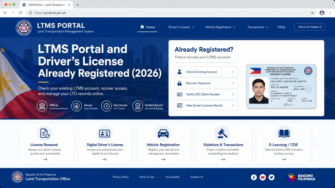Close the LTMS Portal browser tab
Viewport: 335px width, 188px height.
click(x=69, y=5)
